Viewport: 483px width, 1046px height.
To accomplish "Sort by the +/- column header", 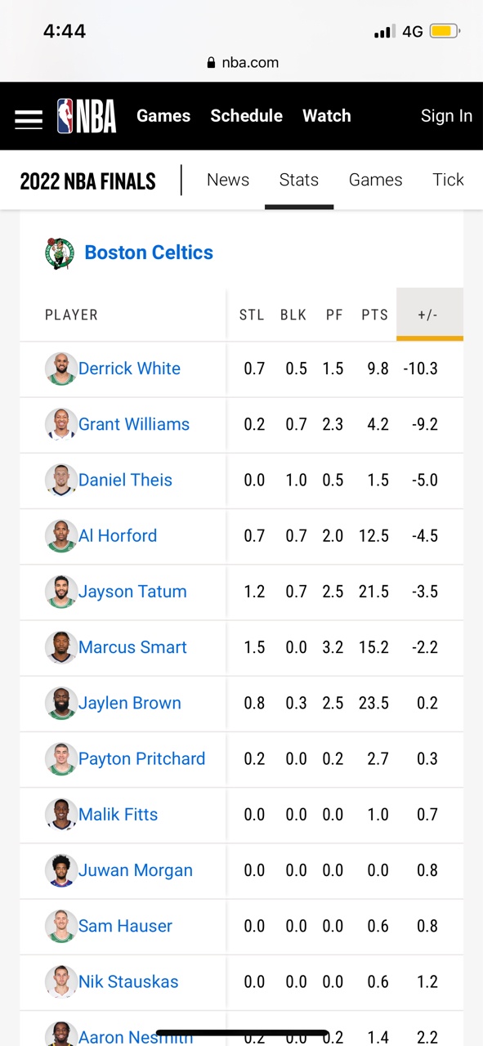I will [428, 315].
